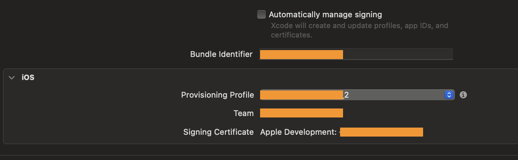Click the blue up-down arrows on Provisioning Profile
This screenshot has height=160, width=518.
click(449, 95)
